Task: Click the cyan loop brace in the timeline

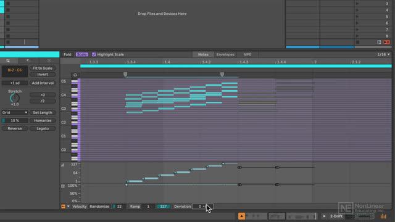Action: [x=236, y=66]
